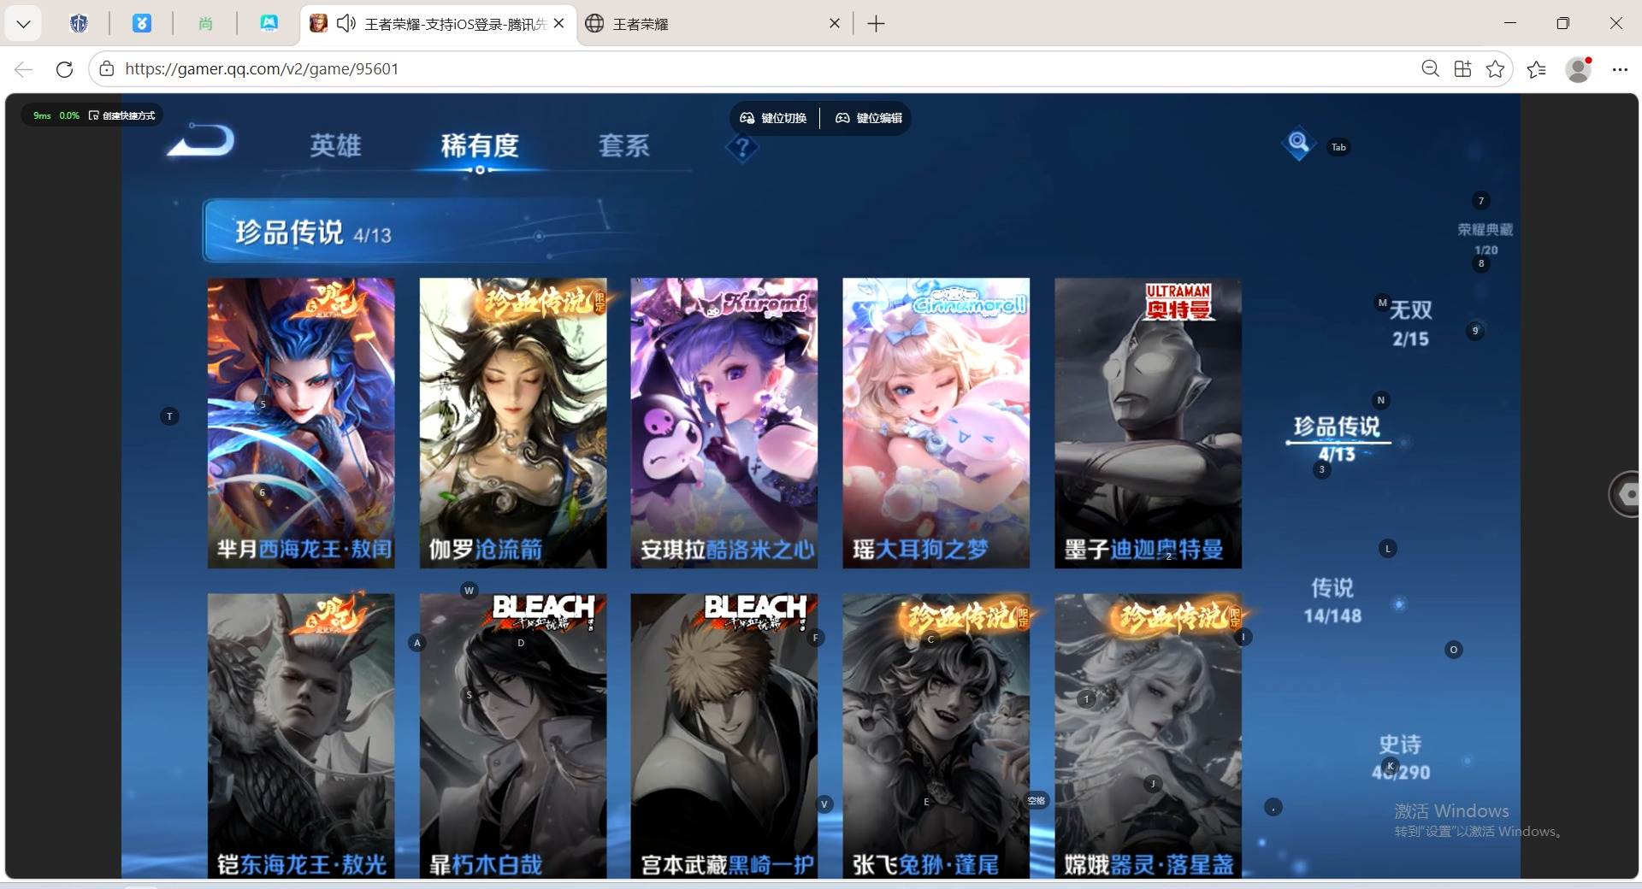Select the 传说 14/148 category
This screenshot has width=1642, height=889.
(1332, 601)
